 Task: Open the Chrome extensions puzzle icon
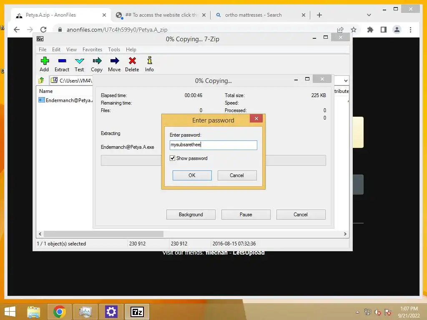(370, 30)
